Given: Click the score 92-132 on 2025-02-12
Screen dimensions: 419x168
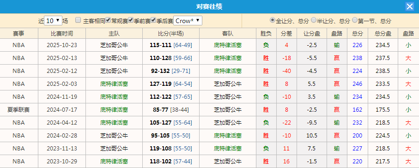Looking at the screenshot, I should click(160, 71).
